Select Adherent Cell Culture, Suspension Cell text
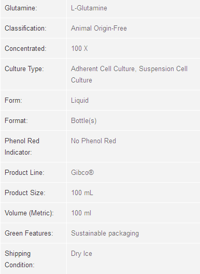Image resolution: width=200 pixels, height=274 pixels. click(x=129, y=69)
